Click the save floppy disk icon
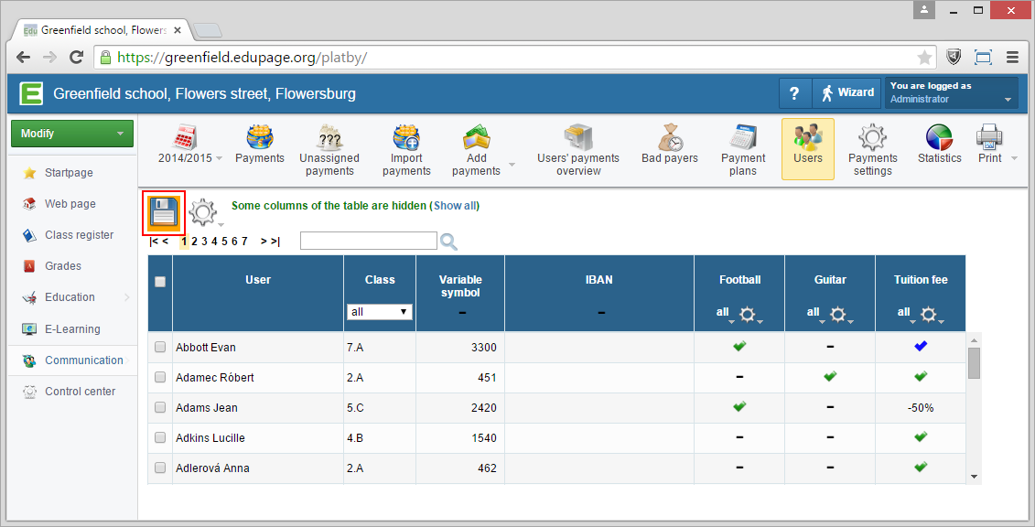 [164, 212]
